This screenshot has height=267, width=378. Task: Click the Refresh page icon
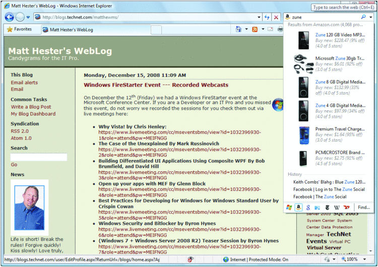pos(267,17)
